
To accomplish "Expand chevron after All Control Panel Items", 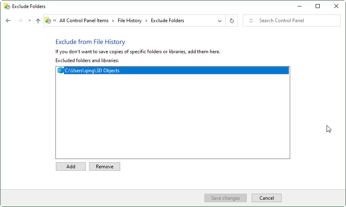I will [113, 21].
